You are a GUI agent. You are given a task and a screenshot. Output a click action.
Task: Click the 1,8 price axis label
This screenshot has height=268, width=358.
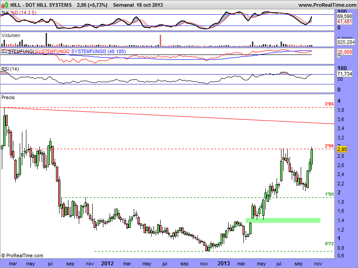[341, 202]
